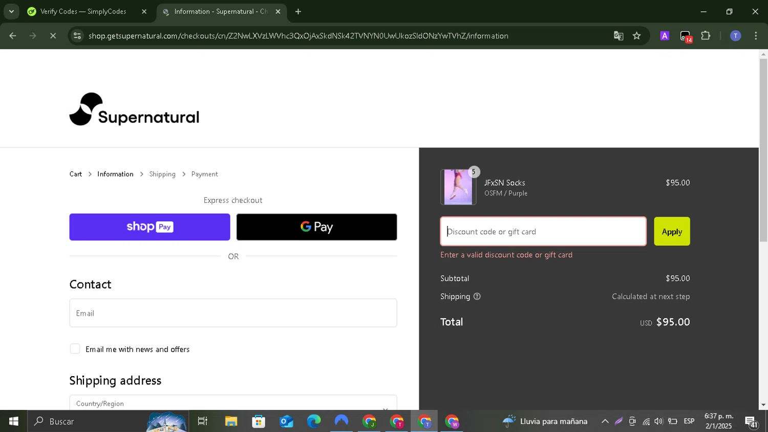Open notification center with 41 badge
Viewport: 768px width, 432px height.
752,422
